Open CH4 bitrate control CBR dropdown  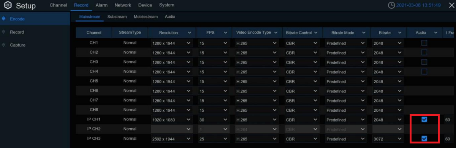pyautogui.click(x=302, y=72)
